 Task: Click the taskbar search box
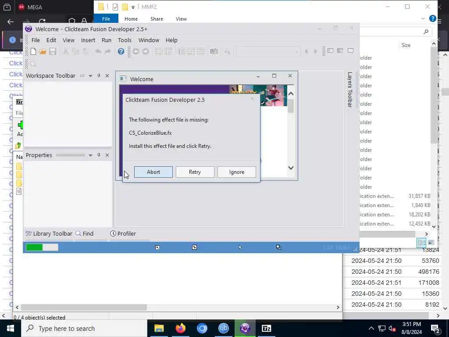pos(84,328)
